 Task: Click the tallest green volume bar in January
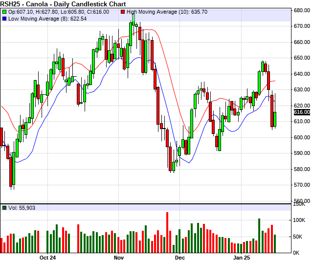point(259,235)
